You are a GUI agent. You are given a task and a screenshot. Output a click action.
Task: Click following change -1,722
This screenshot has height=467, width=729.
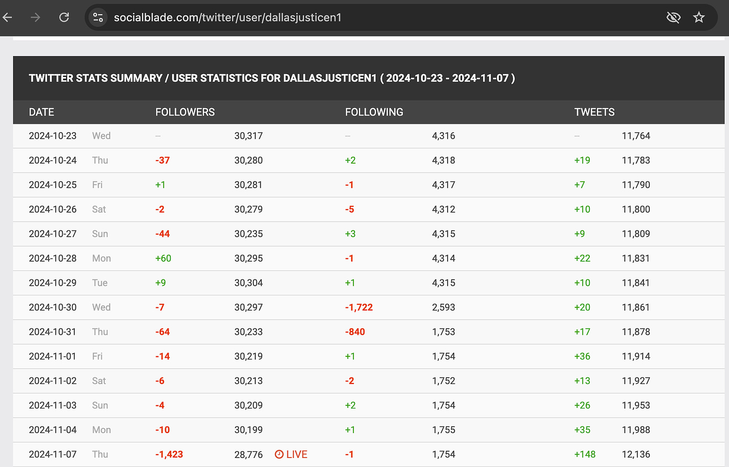click(359, 308)
